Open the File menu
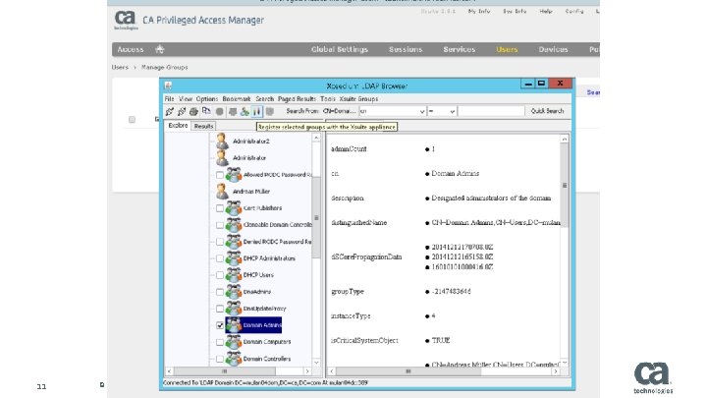 click(170, 99)
